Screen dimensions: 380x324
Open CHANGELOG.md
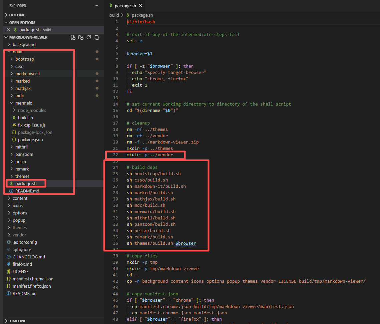53,257
